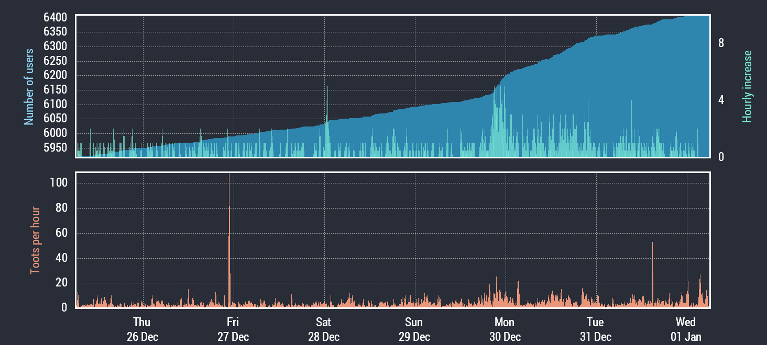
Task: Click the 'Hourly increase' axis label
Action: click(x=747, y=87)
